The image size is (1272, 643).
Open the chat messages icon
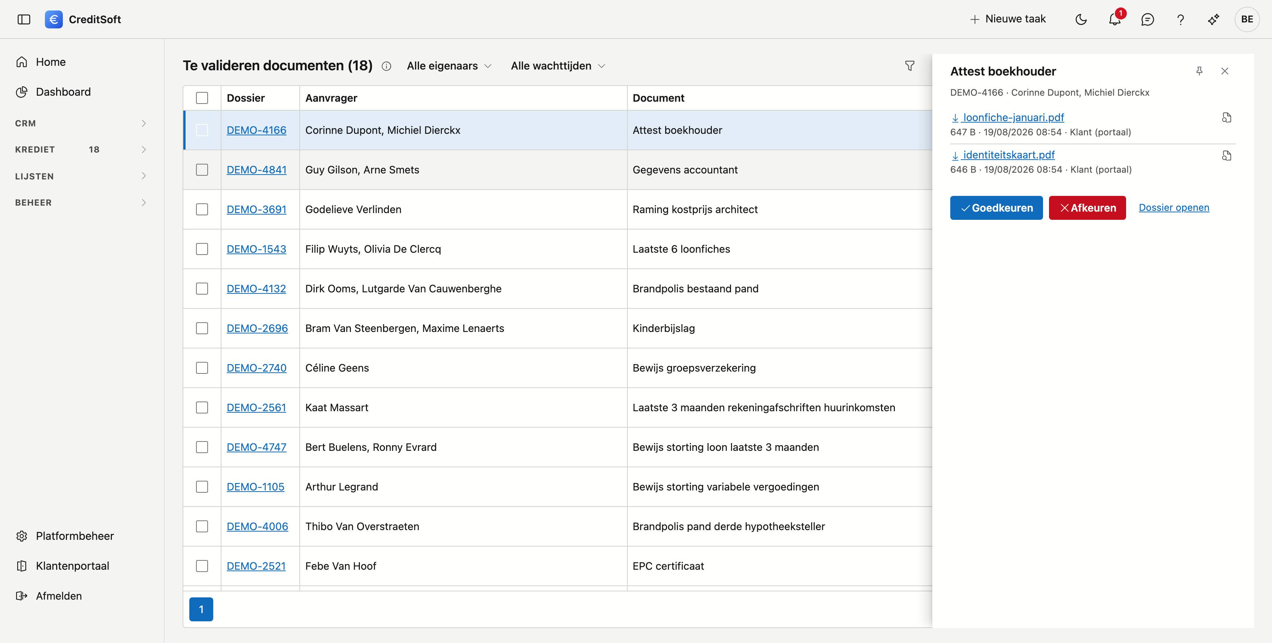pyautogui.click(x=1147, y=19)
